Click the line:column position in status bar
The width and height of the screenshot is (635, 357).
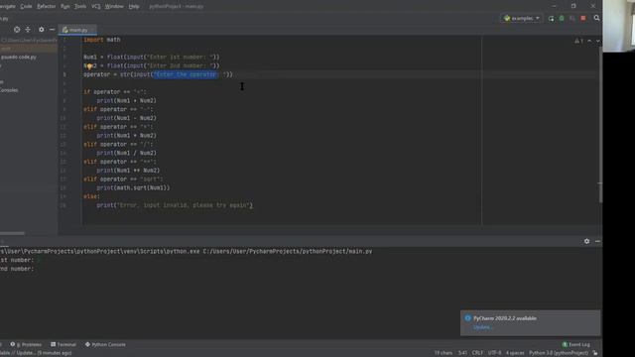pyautogui.click(x=462, y=353)
